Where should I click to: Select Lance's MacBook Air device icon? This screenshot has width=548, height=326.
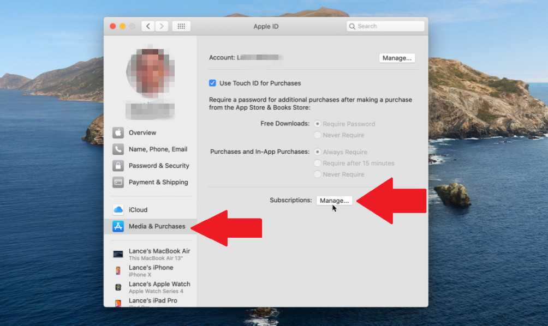[118, 254]
